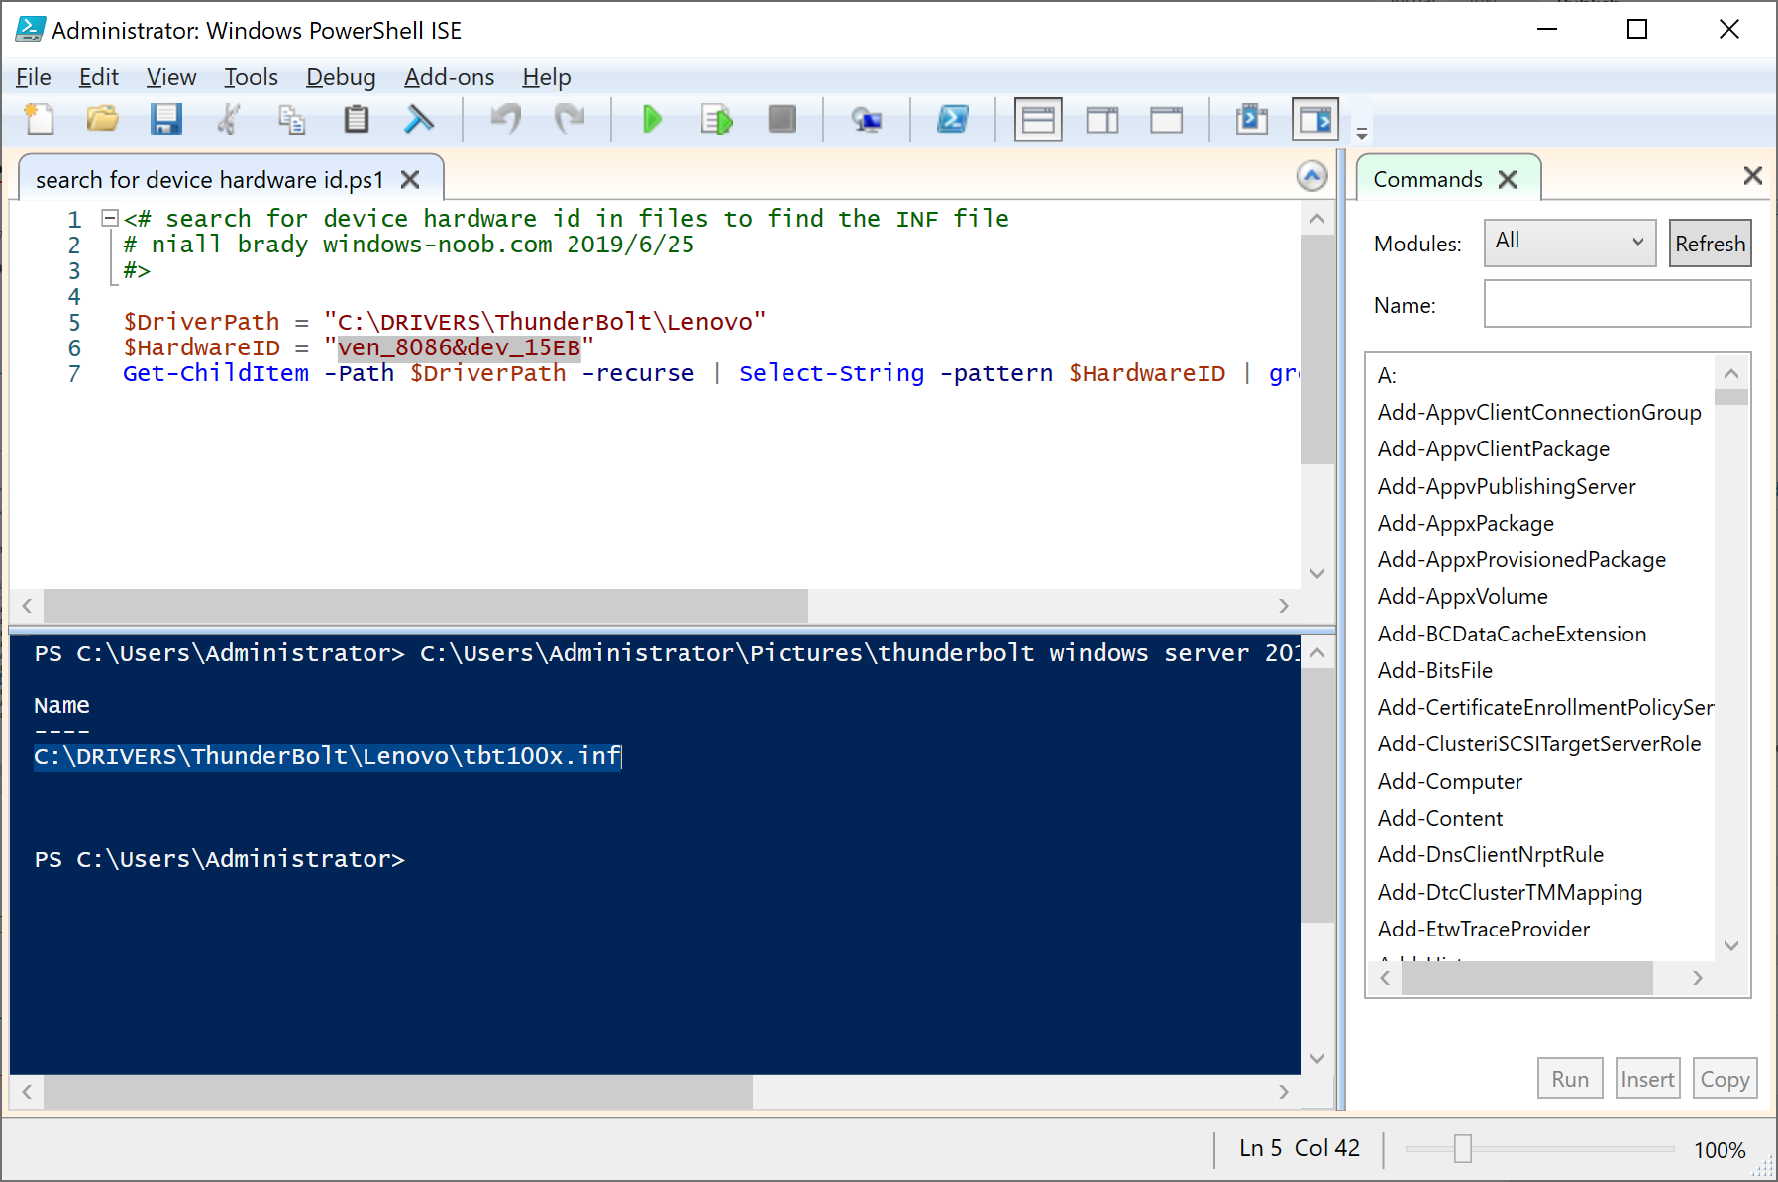Collapse script pane with round up arrow
The image size is (1778, 1182).
tap(1311, 177)
